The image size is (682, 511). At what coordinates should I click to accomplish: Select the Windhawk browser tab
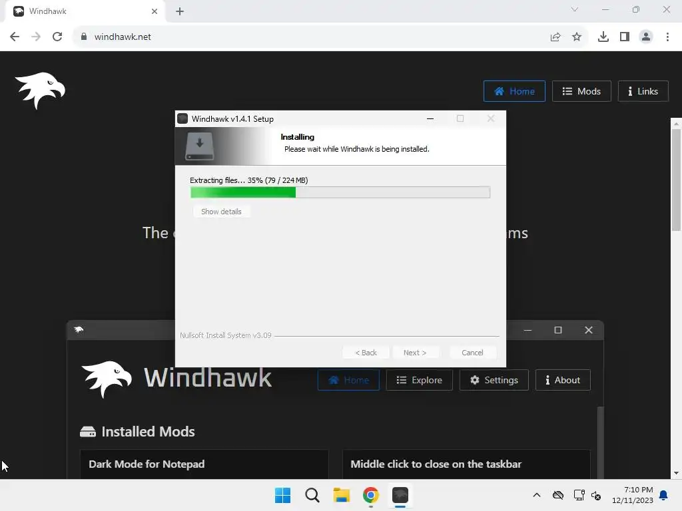pos(85,11)
